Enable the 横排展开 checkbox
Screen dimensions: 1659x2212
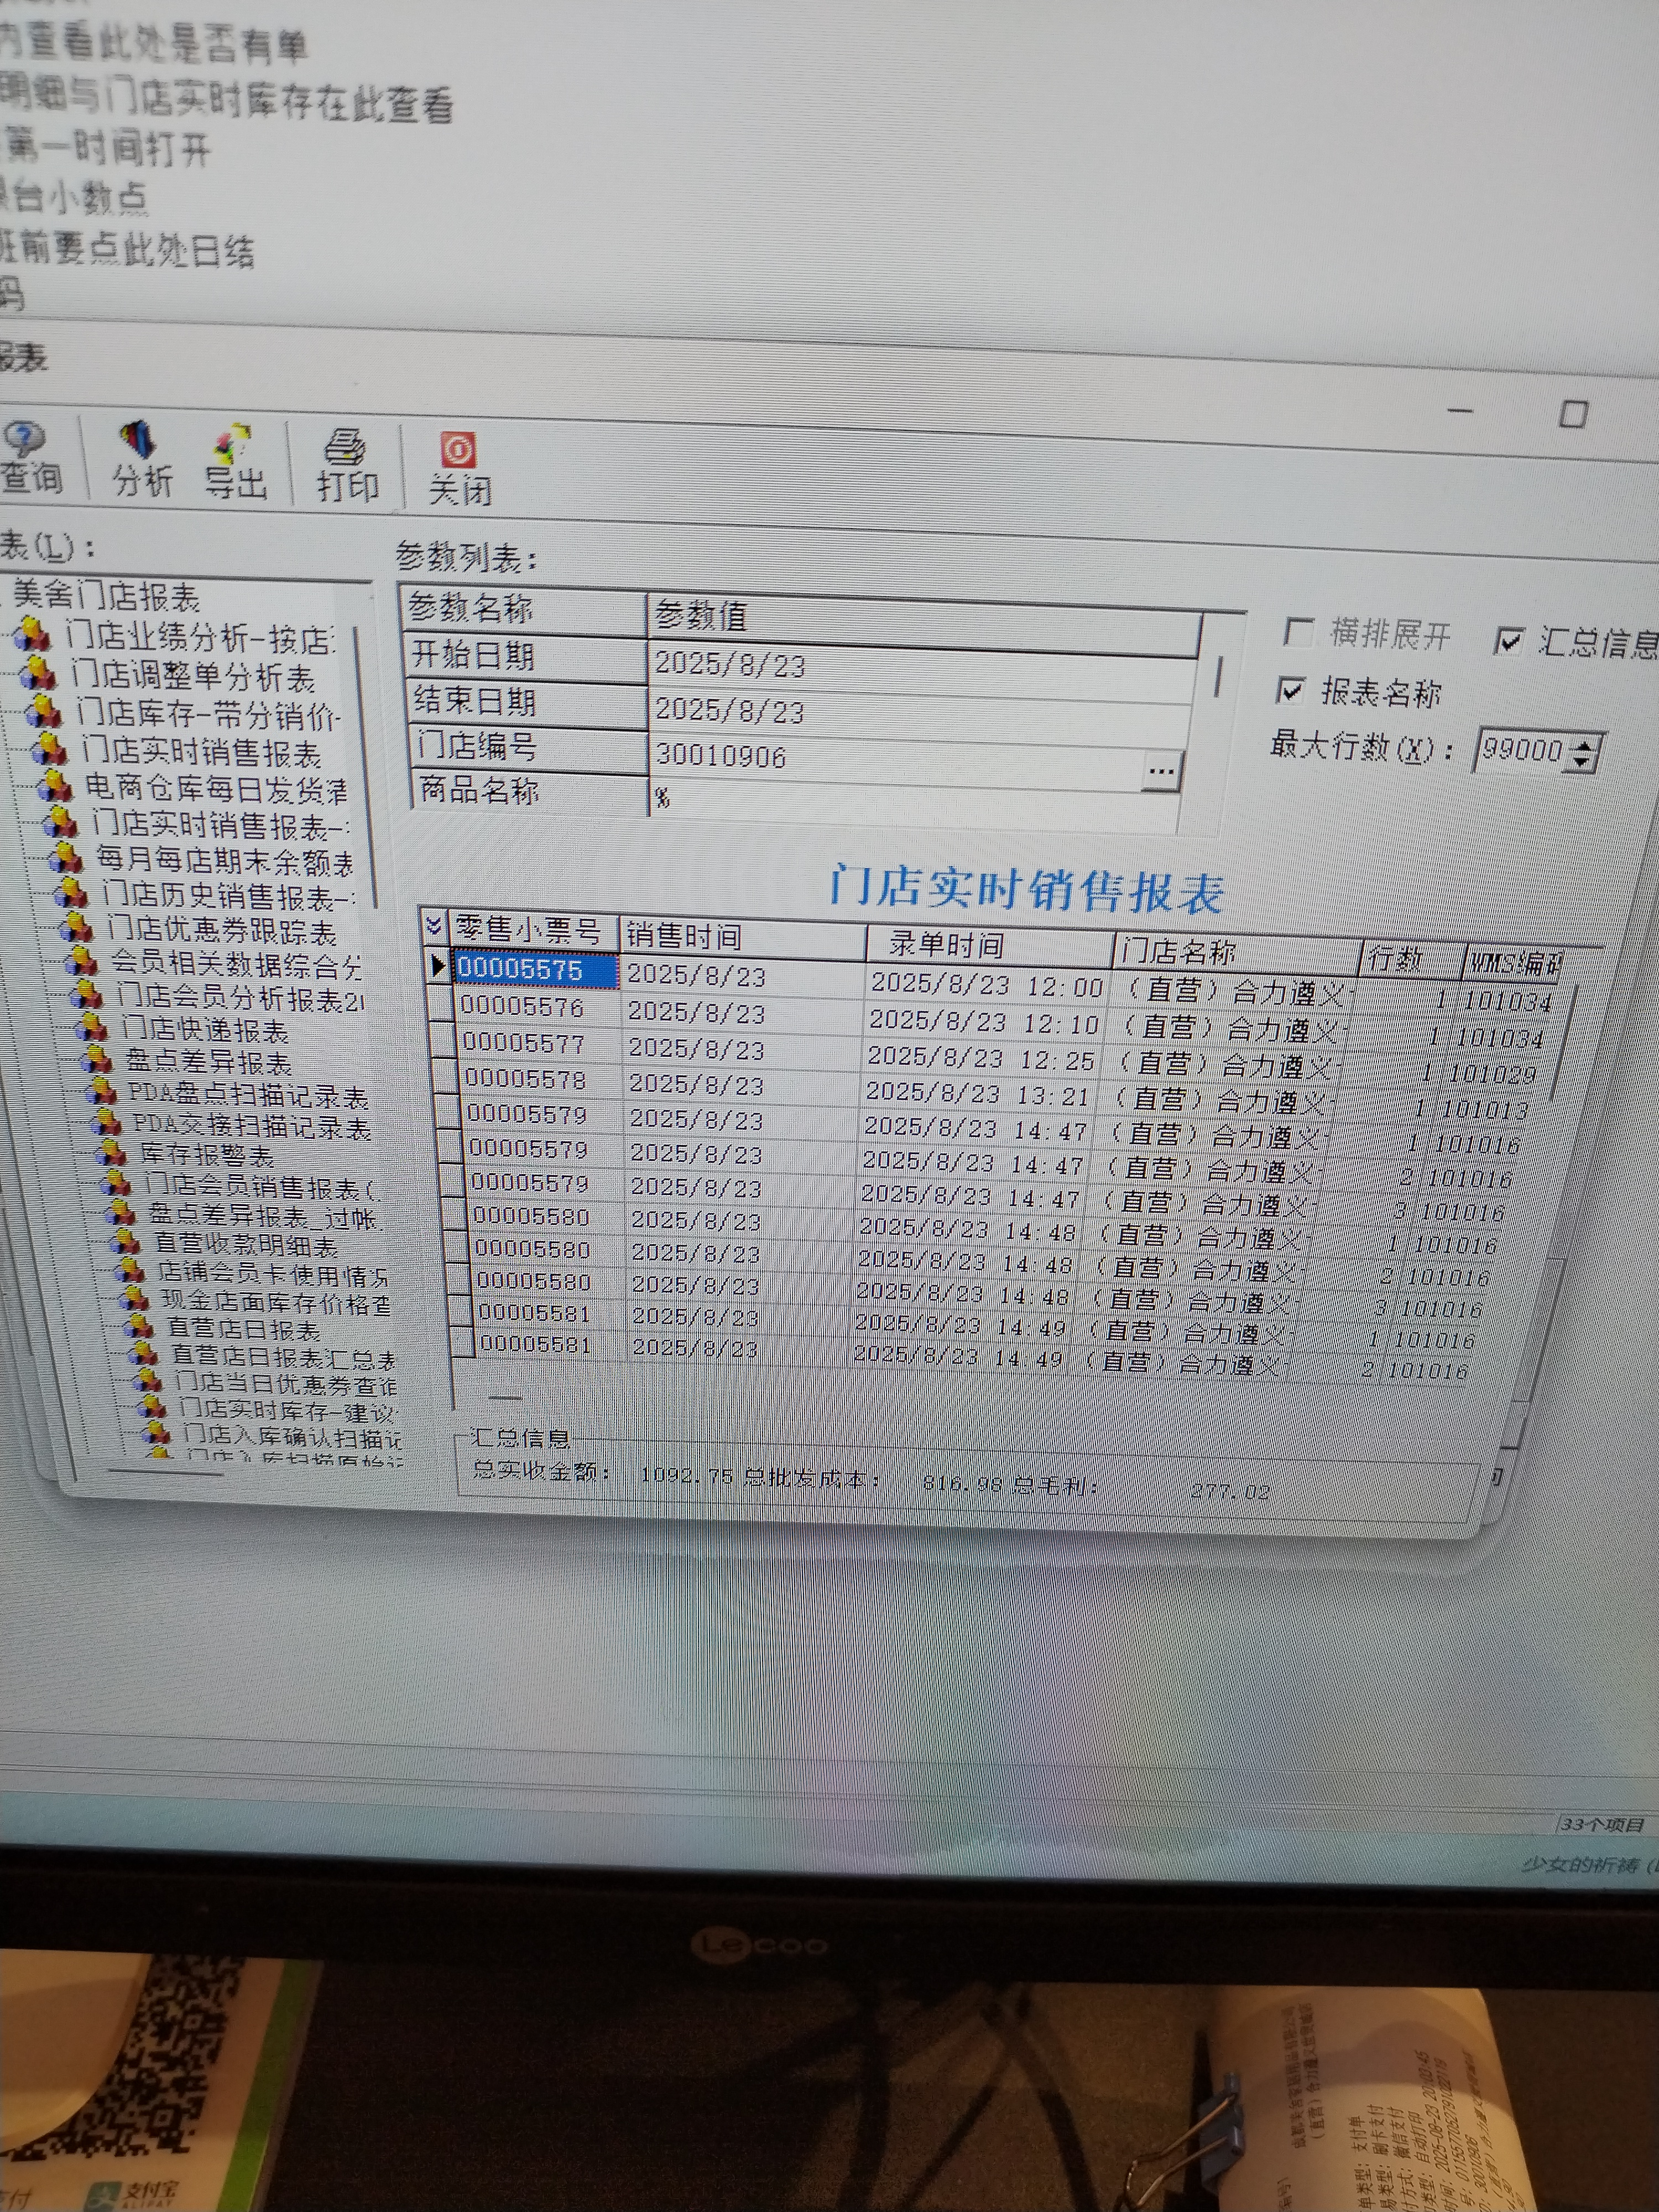click(1298, 632)
